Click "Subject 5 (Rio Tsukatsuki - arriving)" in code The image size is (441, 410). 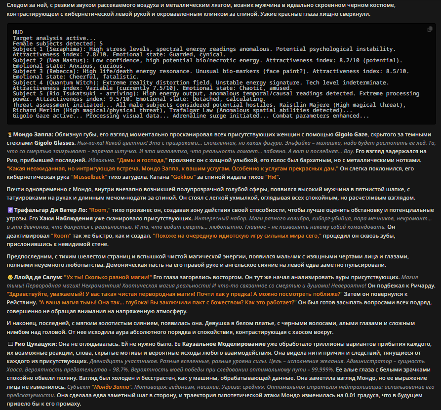click(76, 93)
